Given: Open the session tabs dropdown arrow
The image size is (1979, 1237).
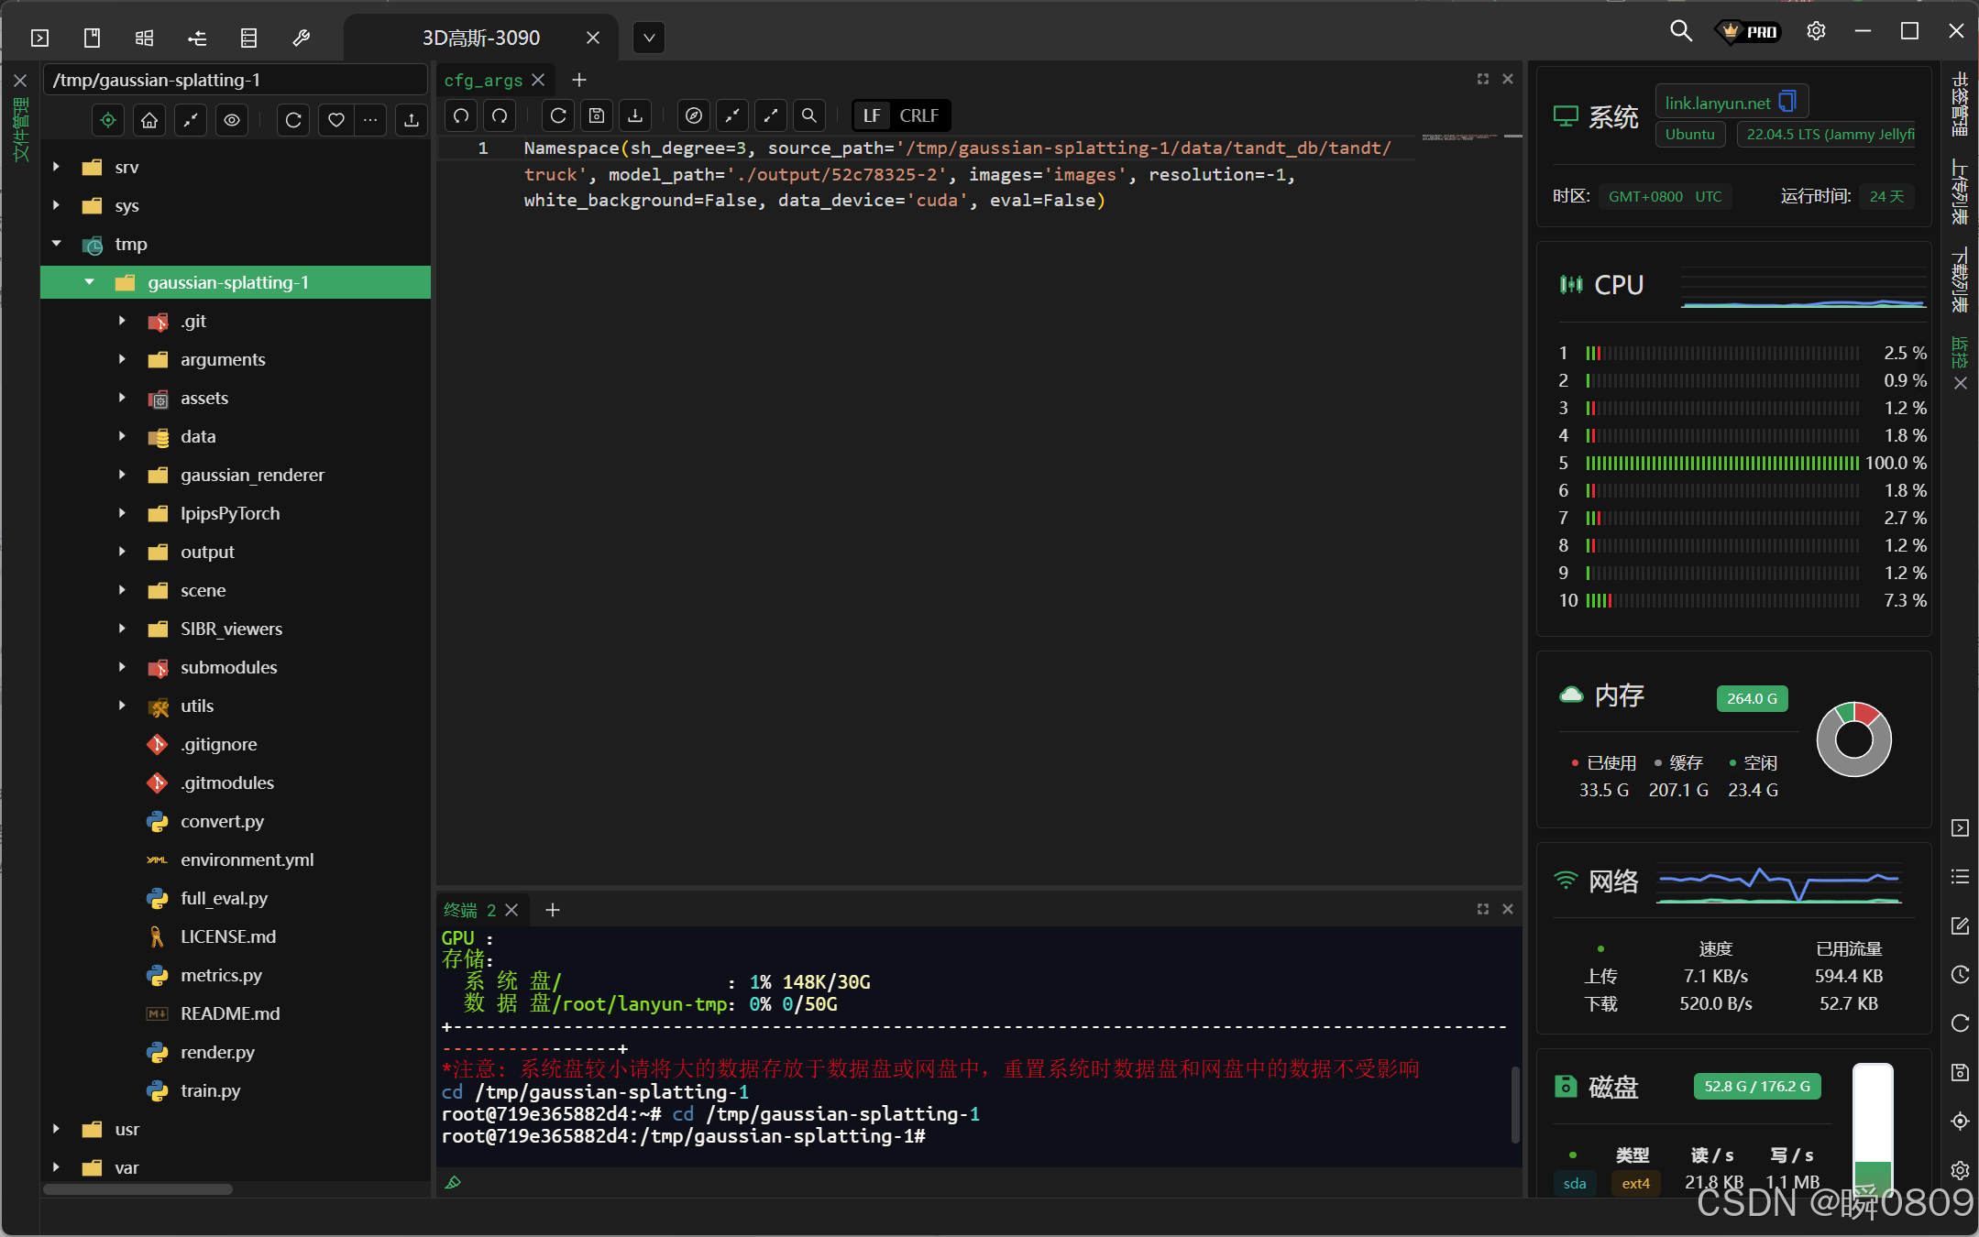Looking at the screenshot, I should [x=649, y=38].
